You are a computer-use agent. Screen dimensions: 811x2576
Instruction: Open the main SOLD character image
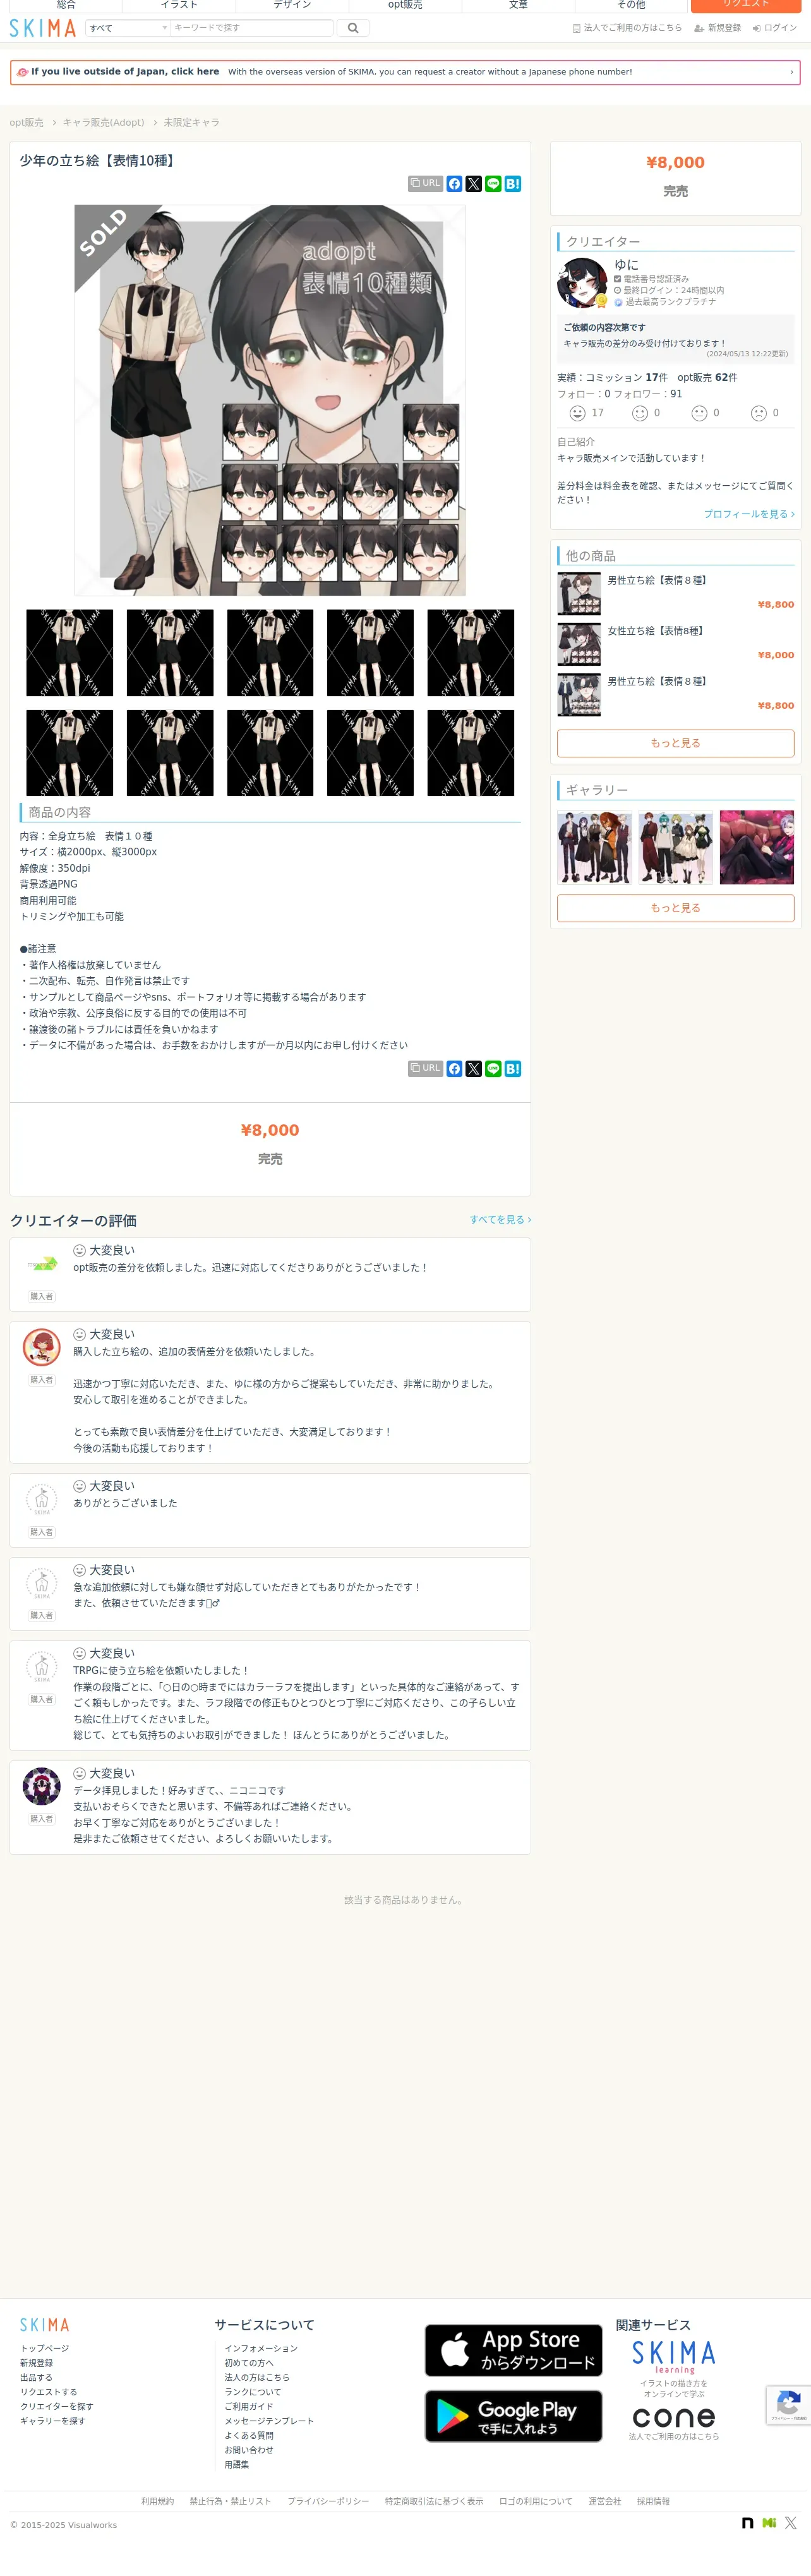270,400
